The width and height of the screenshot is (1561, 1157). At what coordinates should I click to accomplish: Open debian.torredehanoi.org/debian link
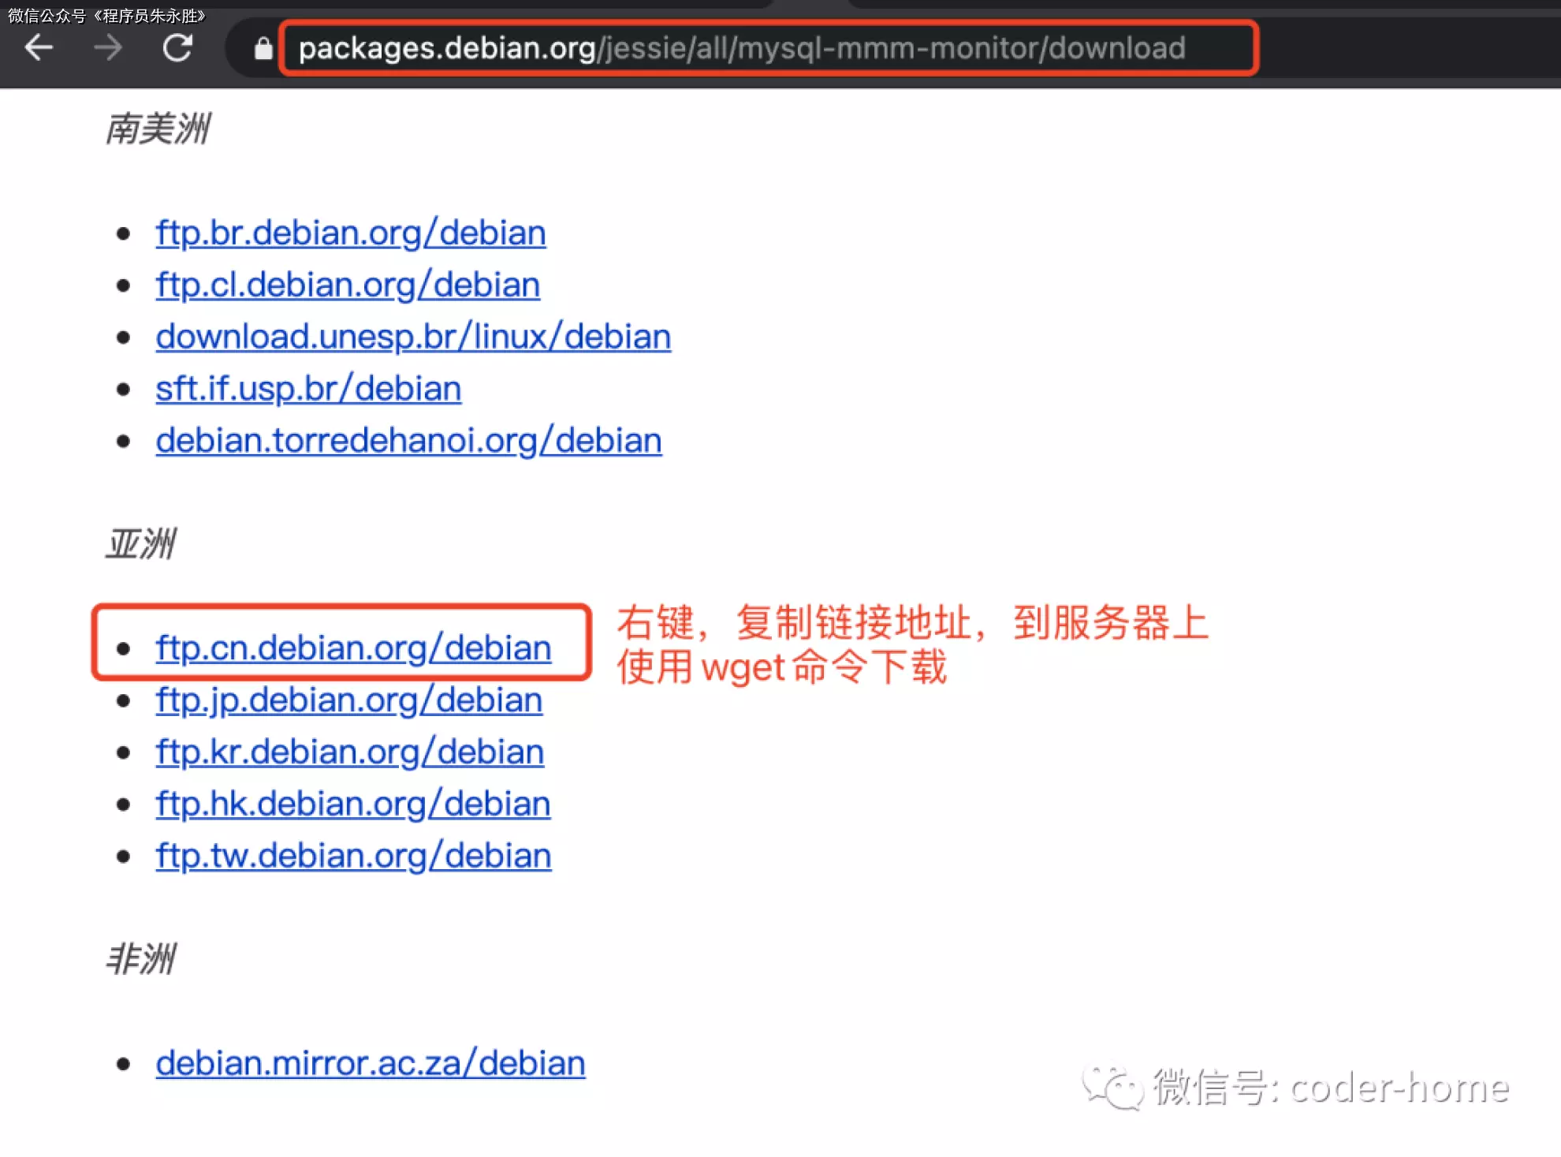408,440
